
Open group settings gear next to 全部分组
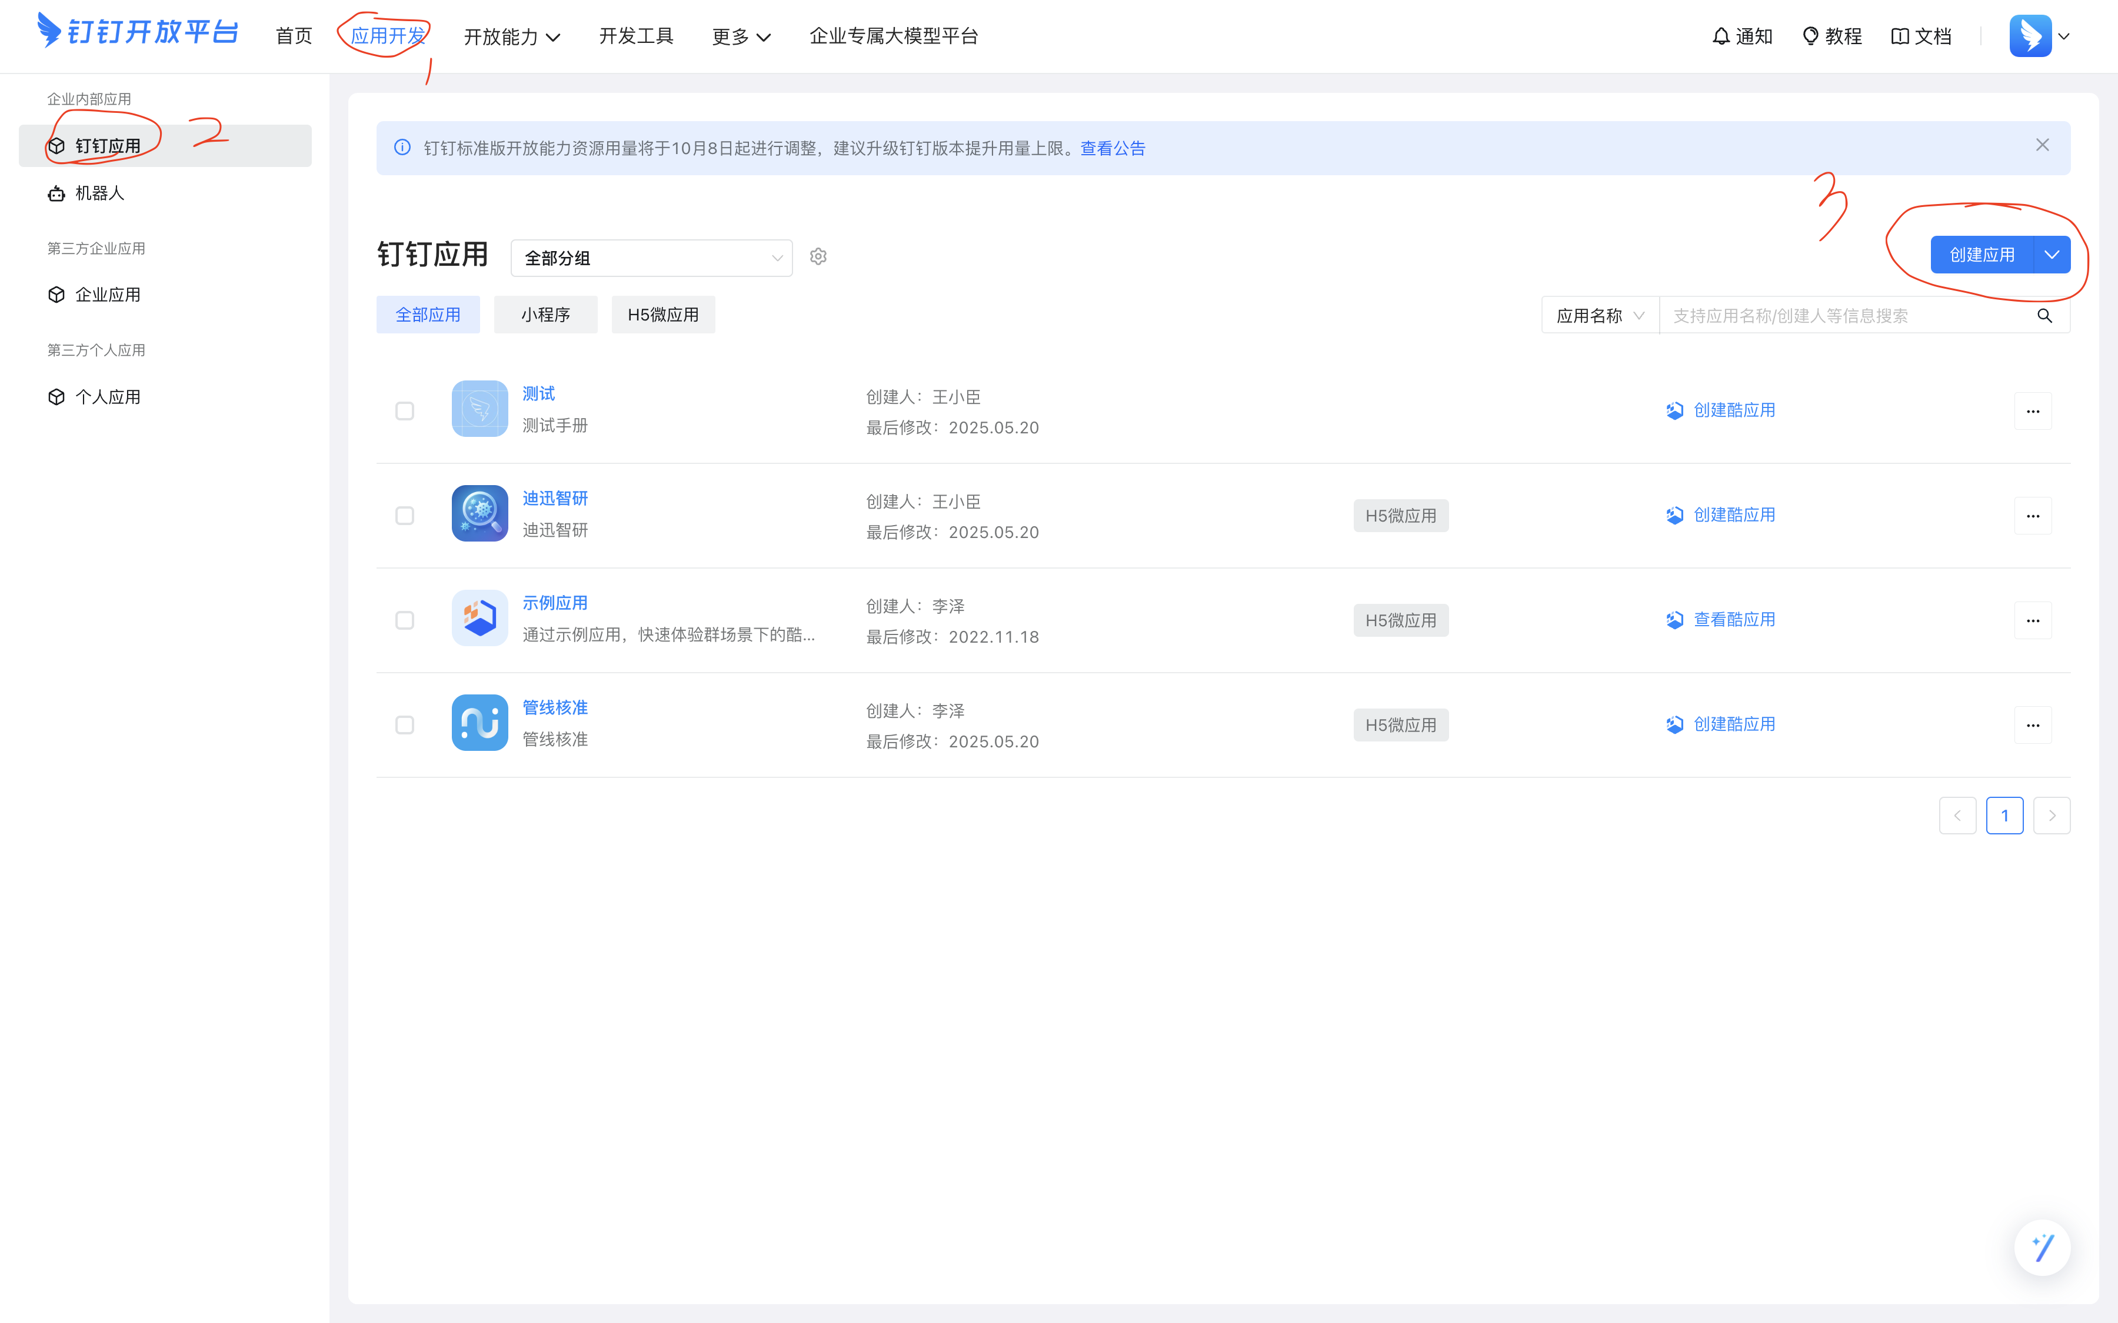tap(818, 256)
